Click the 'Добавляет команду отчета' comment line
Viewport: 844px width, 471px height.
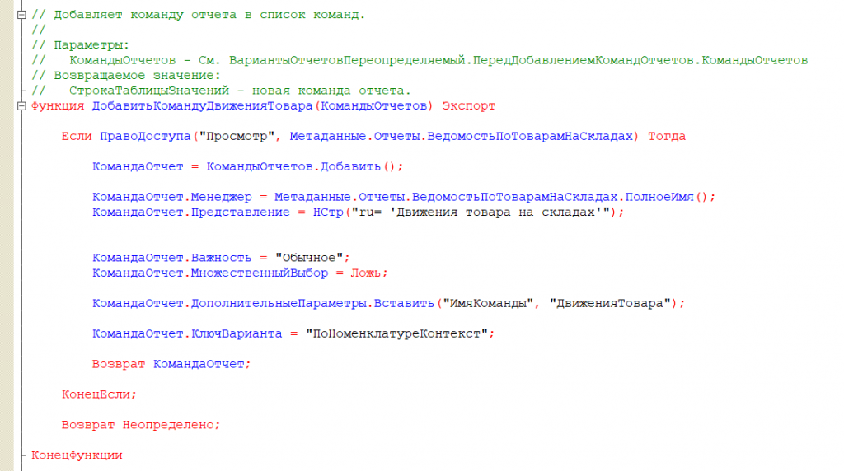[x=198, y=15]
